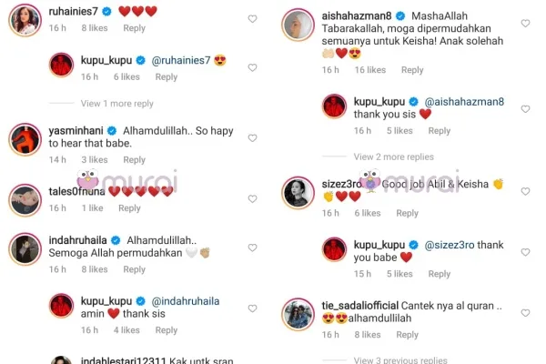Open ruhainies7 profile picture

click(25, 20)
